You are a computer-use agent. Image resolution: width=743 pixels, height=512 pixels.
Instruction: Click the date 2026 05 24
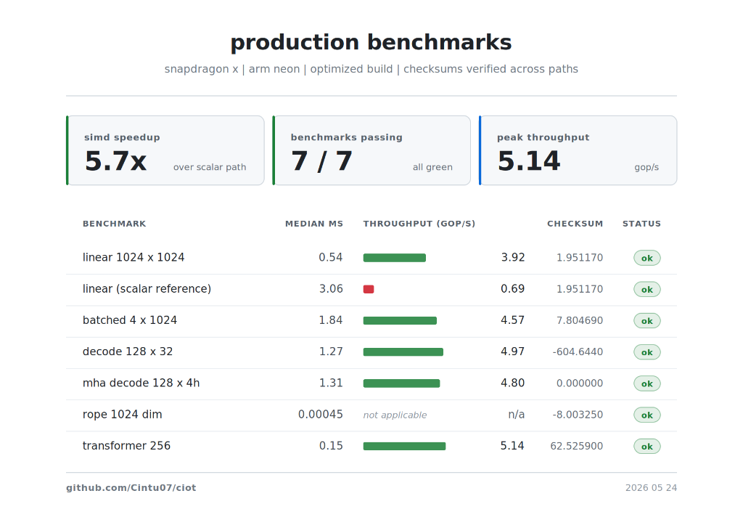(x=651, y=488)
